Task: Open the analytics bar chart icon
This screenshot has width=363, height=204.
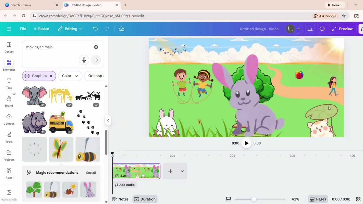Action: (310, 29)
